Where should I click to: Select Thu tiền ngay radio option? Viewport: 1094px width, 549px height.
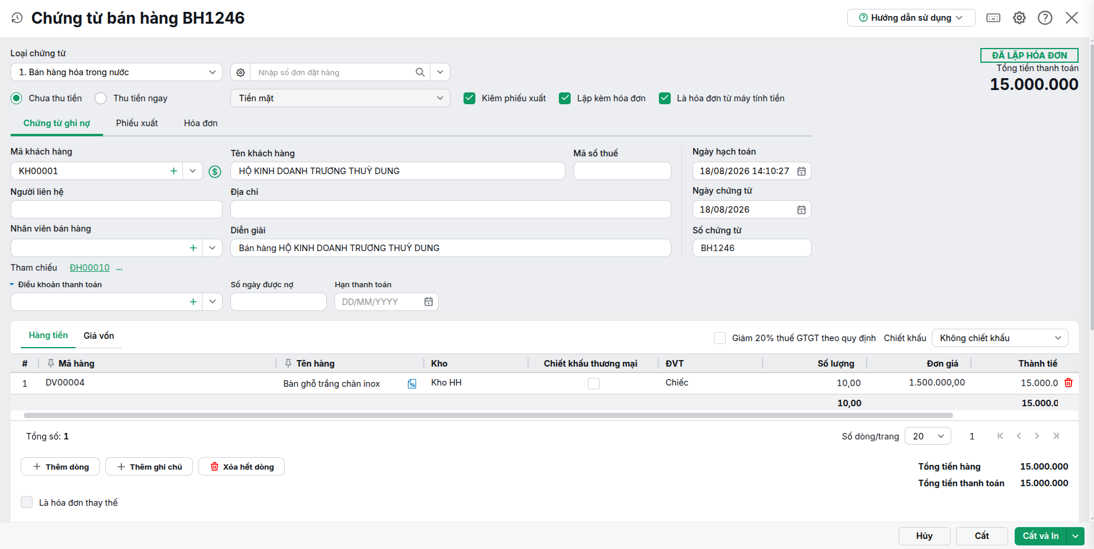pos(101,98)
